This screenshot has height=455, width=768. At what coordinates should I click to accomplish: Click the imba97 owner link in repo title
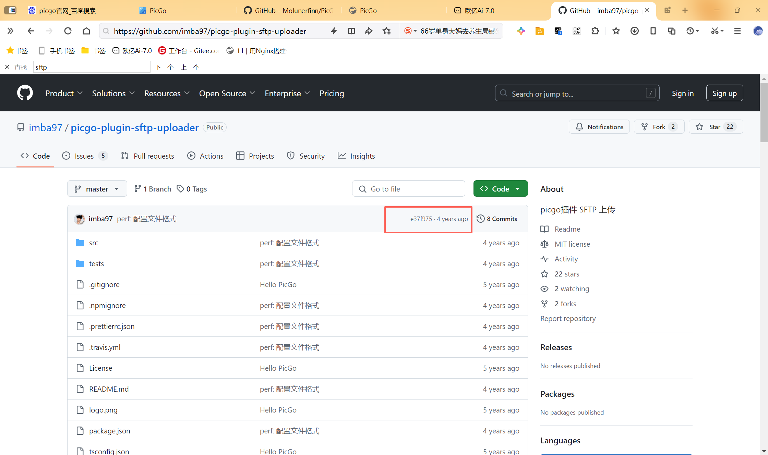[x=46, y=127]
